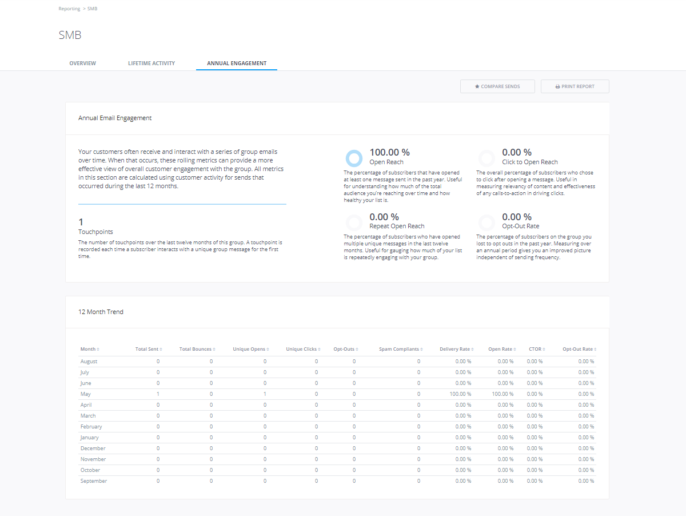
Task: Sort table by CTOR column
Action: [536, 349]
